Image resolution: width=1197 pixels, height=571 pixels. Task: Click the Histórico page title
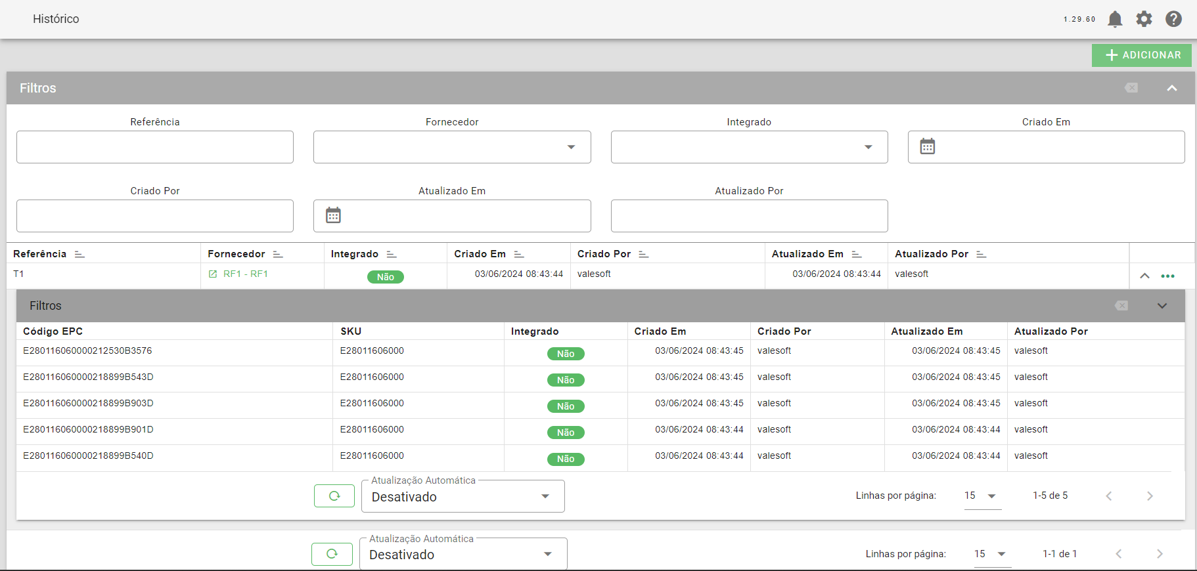(56, 19)
